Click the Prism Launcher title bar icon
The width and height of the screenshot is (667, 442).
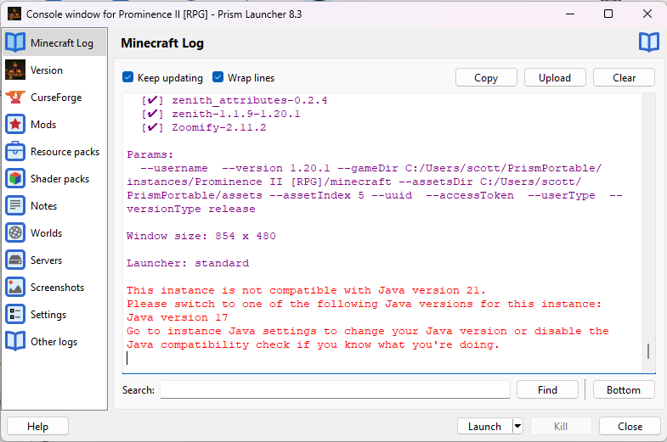coord(14,14)
